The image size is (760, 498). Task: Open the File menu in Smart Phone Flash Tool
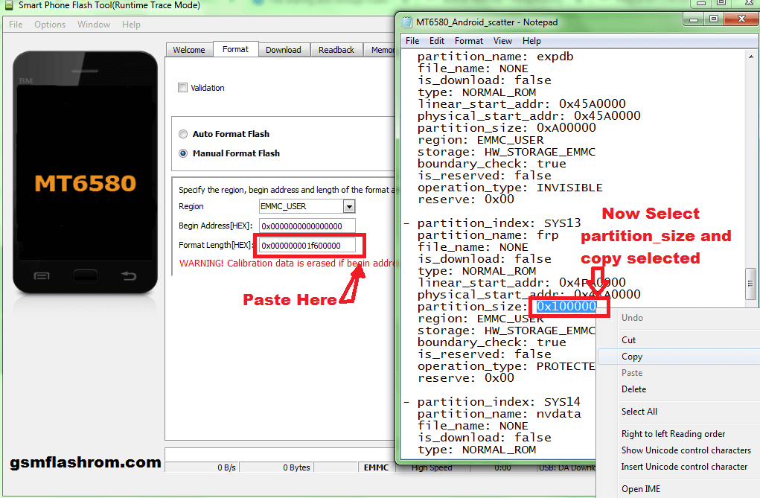(16, 25)
